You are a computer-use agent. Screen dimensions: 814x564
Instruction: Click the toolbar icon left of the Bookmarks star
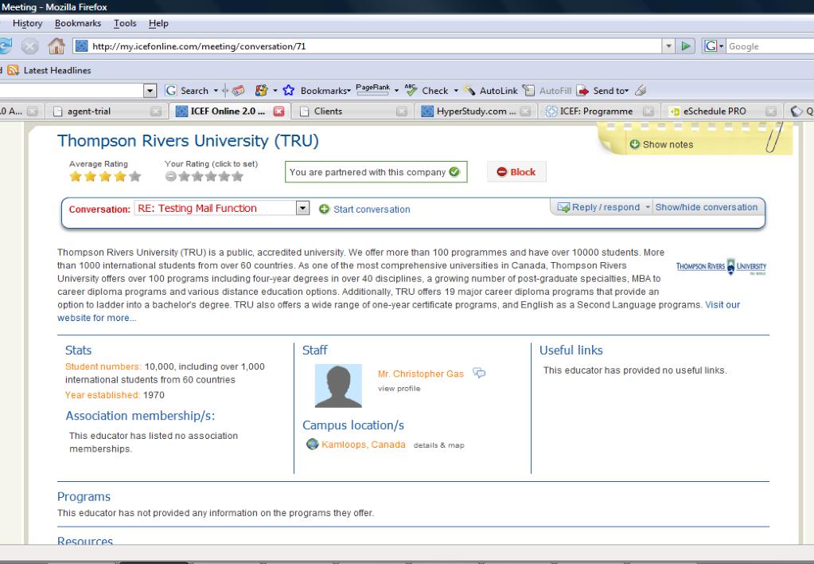(x=261, y=91)
